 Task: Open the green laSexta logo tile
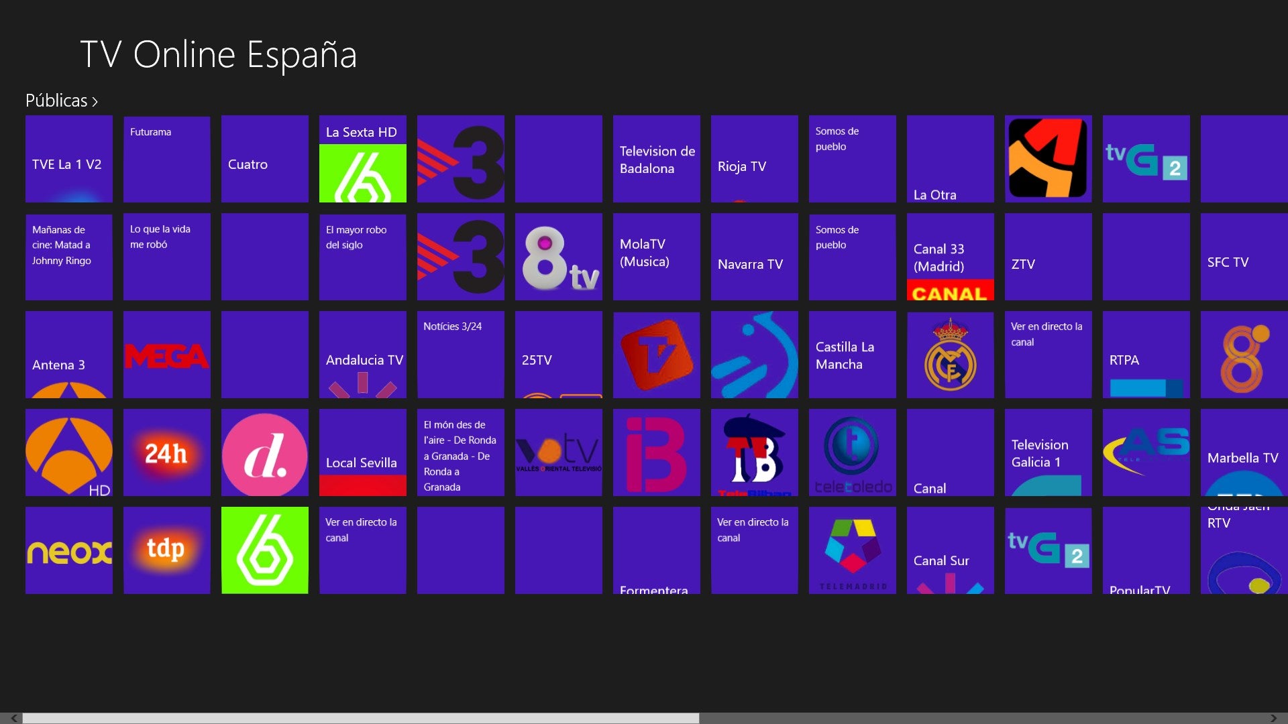point(265,550)
